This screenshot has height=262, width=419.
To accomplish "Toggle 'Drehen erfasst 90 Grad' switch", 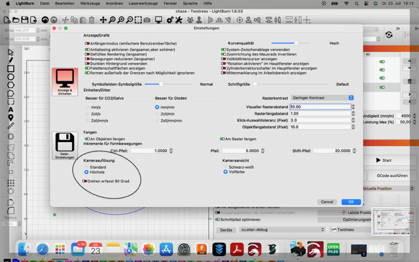I will pos(84,181).
